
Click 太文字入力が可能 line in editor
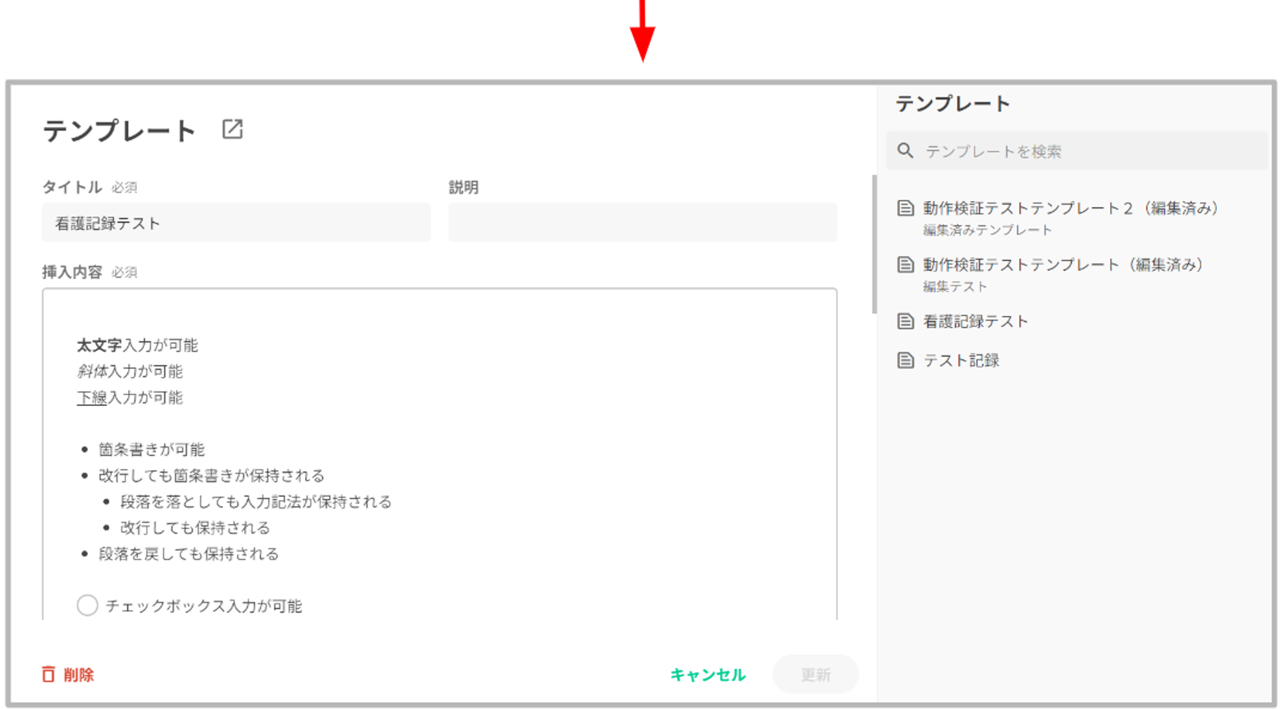[x=137, y=345]
